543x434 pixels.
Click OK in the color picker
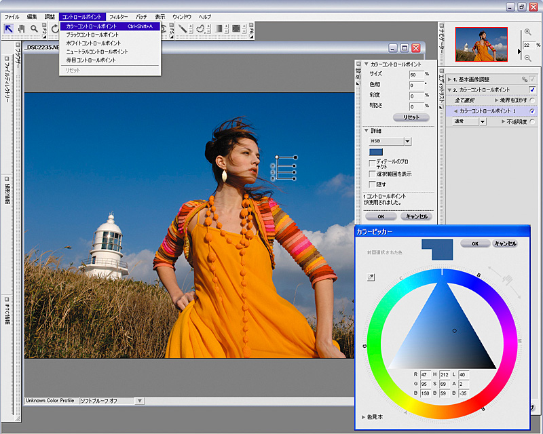pos(475,243)
